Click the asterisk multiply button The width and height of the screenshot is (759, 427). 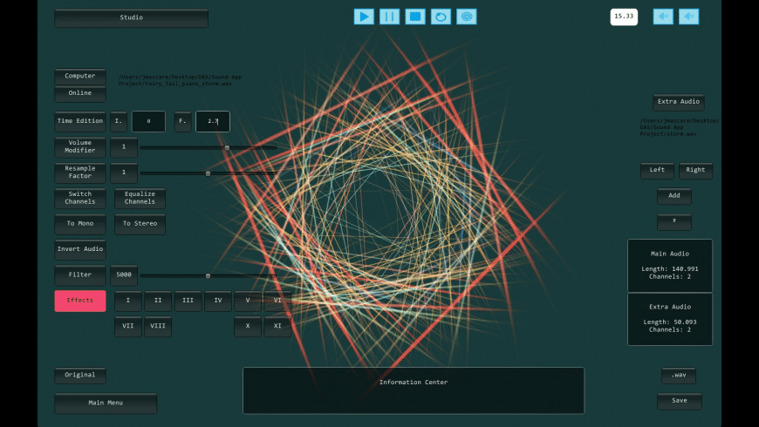pyautogui.click(x=674, y=221)
